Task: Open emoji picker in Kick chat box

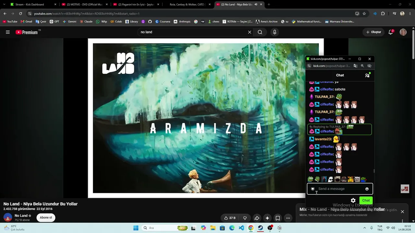Action: coord(367,189)
